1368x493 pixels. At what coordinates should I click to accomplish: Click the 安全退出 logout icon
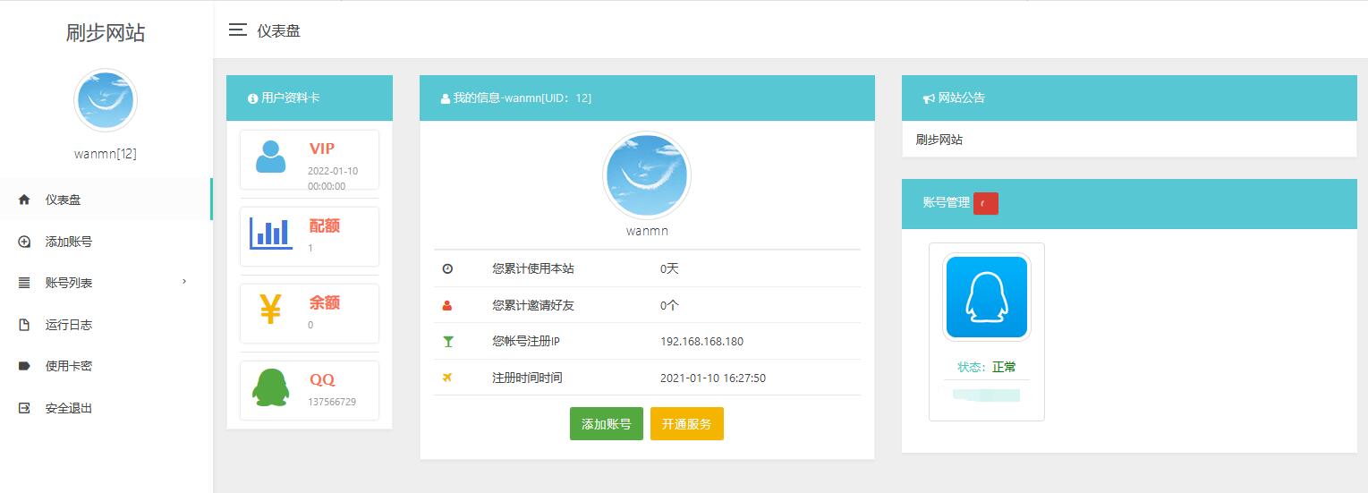coord(24,408)
